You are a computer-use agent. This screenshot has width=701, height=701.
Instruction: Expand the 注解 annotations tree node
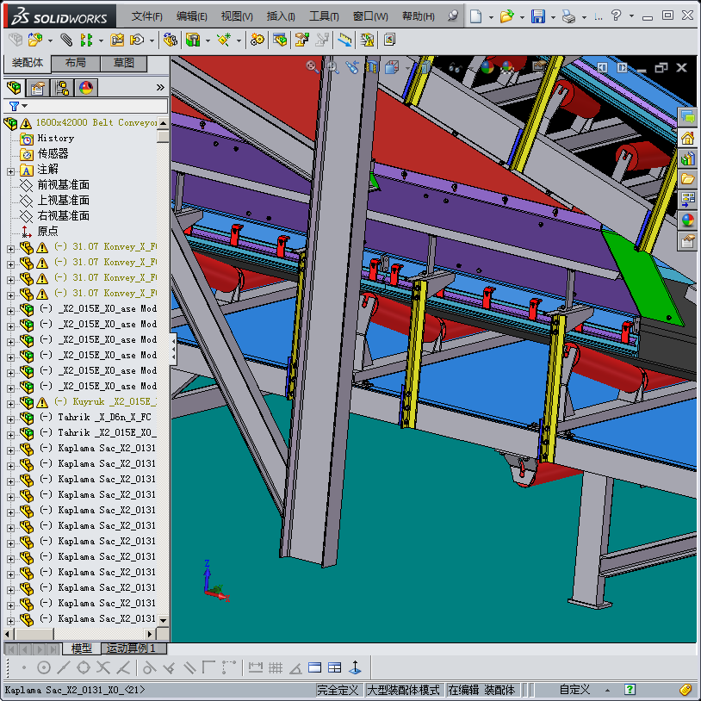(10, 170)
